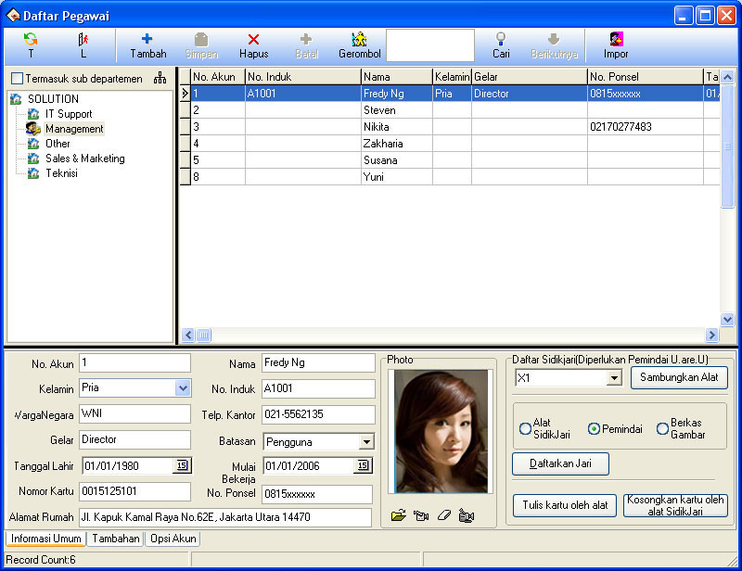Open the X1 fingerprint list dropdown
742x571 pixels.
coord(613,378)
